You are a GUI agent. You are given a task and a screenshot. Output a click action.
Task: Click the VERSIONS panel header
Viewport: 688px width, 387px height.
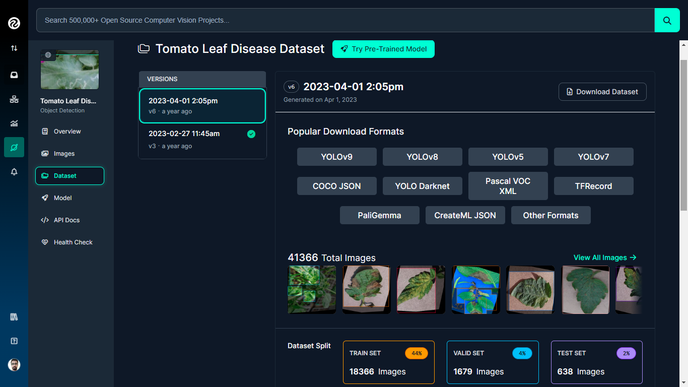(202, 79)
